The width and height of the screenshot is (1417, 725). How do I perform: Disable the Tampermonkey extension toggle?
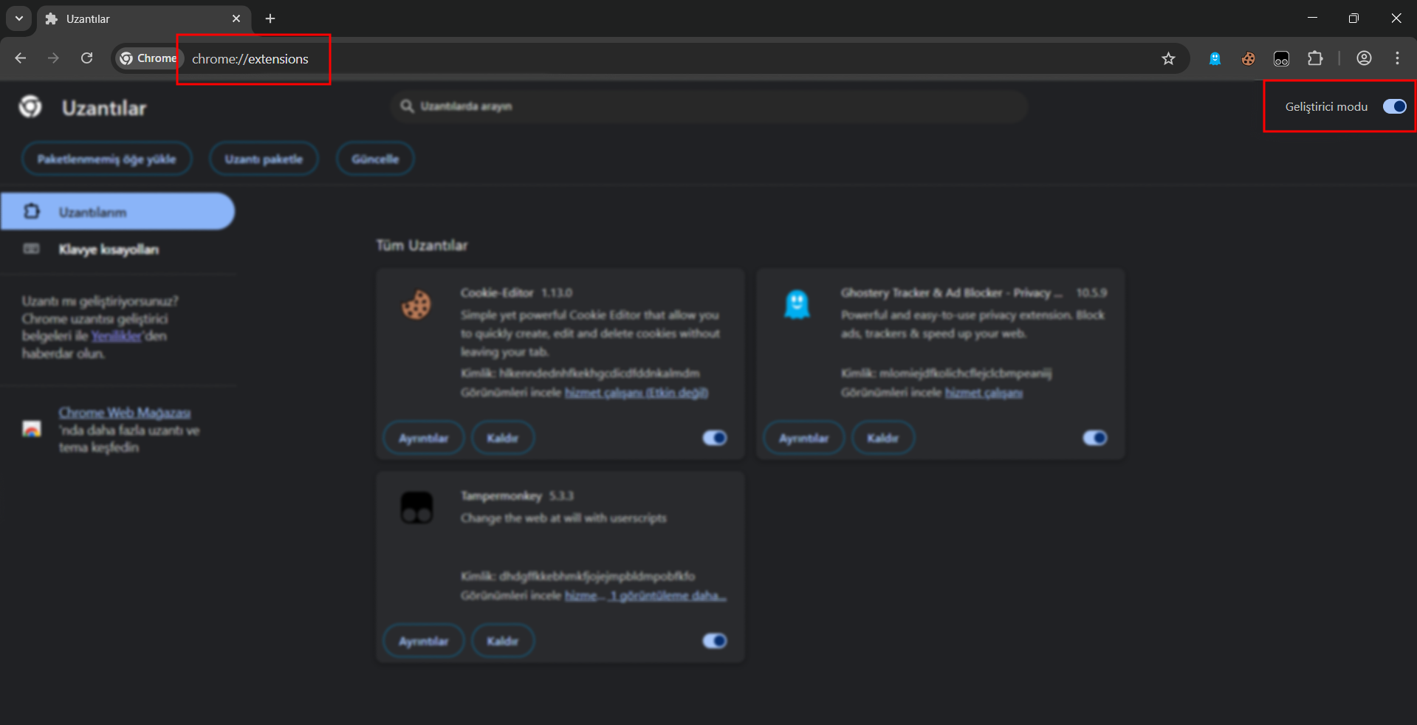point(715,641)
